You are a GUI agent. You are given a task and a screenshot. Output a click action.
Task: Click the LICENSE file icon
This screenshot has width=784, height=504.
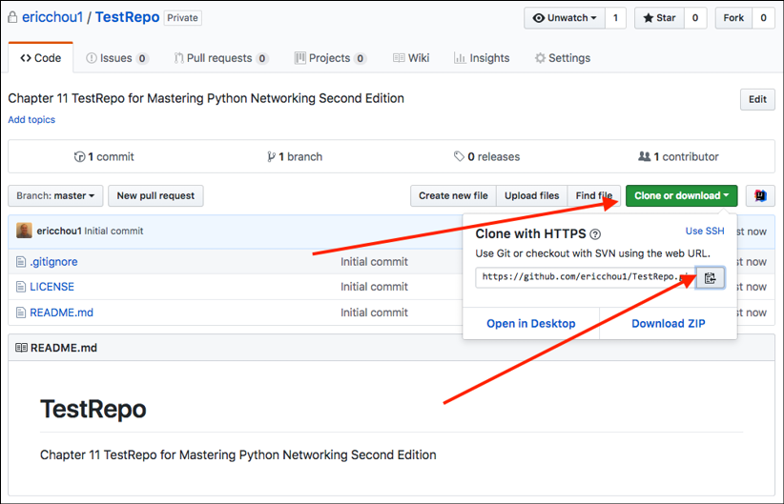point(20,287)
